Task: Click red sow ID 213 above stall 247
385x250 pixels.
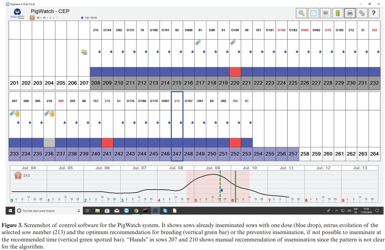Action: [177, 101]
